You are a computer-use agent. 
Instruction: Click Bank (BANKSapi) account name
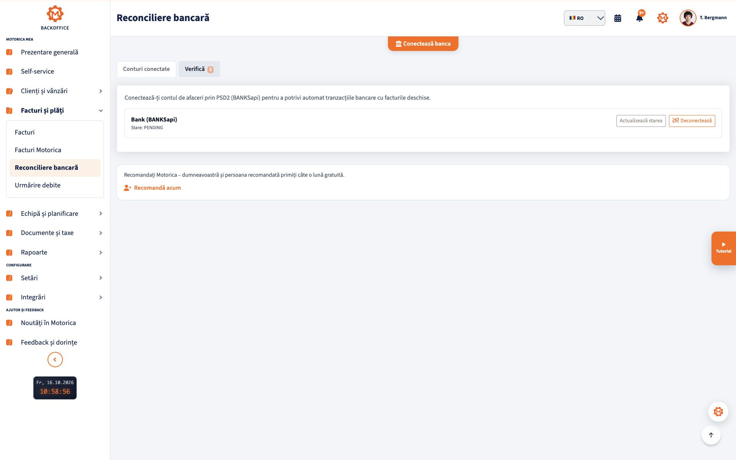(x=154, y=119)
